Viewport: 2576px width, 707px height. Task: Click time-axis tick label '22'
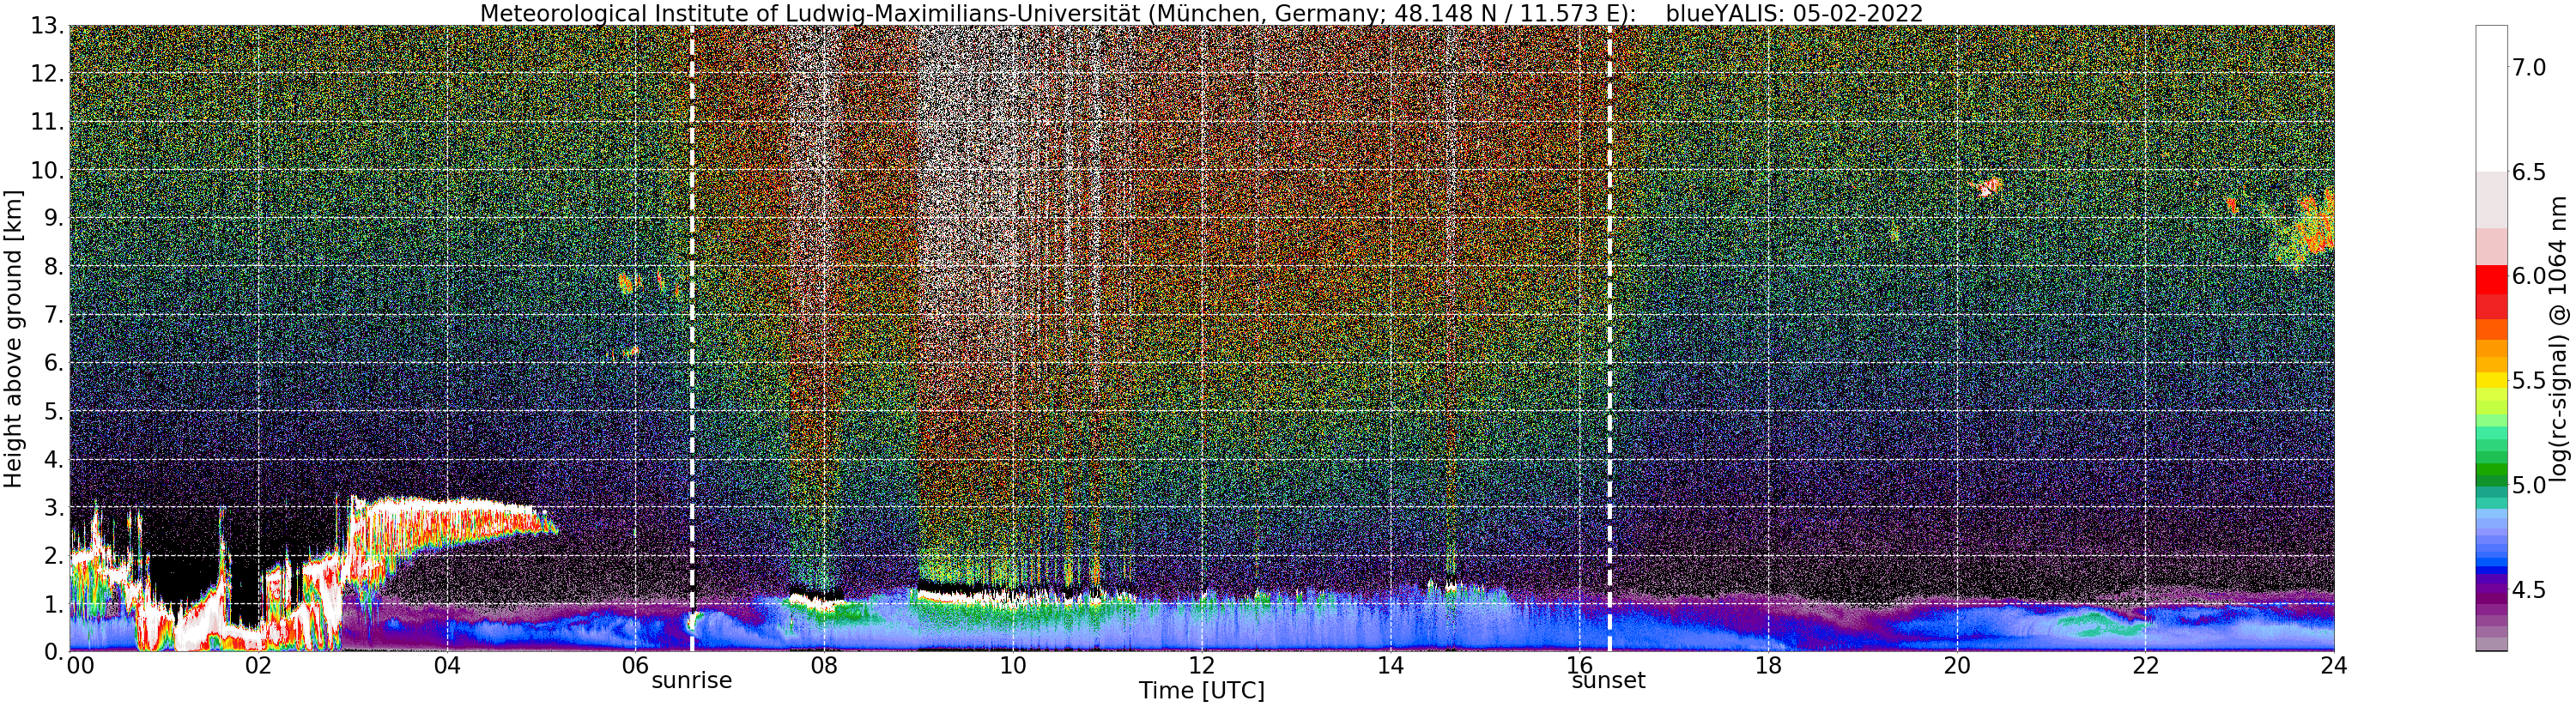(x=2145, y=666)
